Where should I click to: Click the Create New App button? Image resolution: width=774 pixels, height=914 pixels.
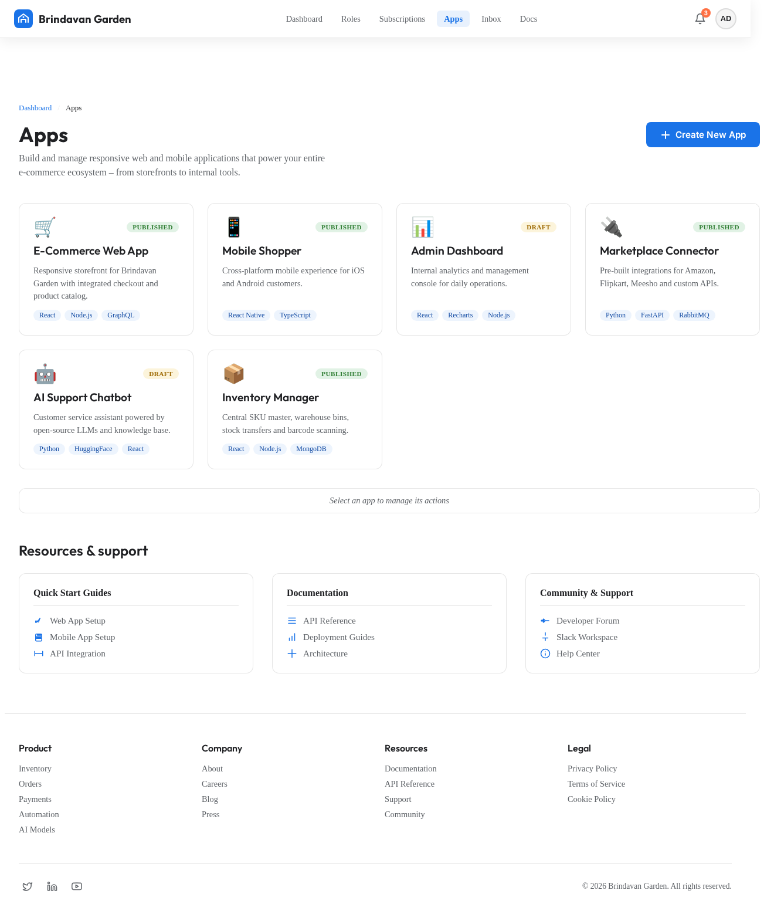tap(703, 135)
